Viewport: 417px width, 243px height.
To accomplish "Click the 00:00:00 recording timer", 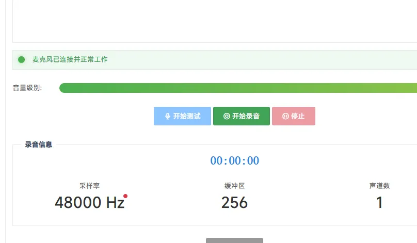I will [234, 160].
